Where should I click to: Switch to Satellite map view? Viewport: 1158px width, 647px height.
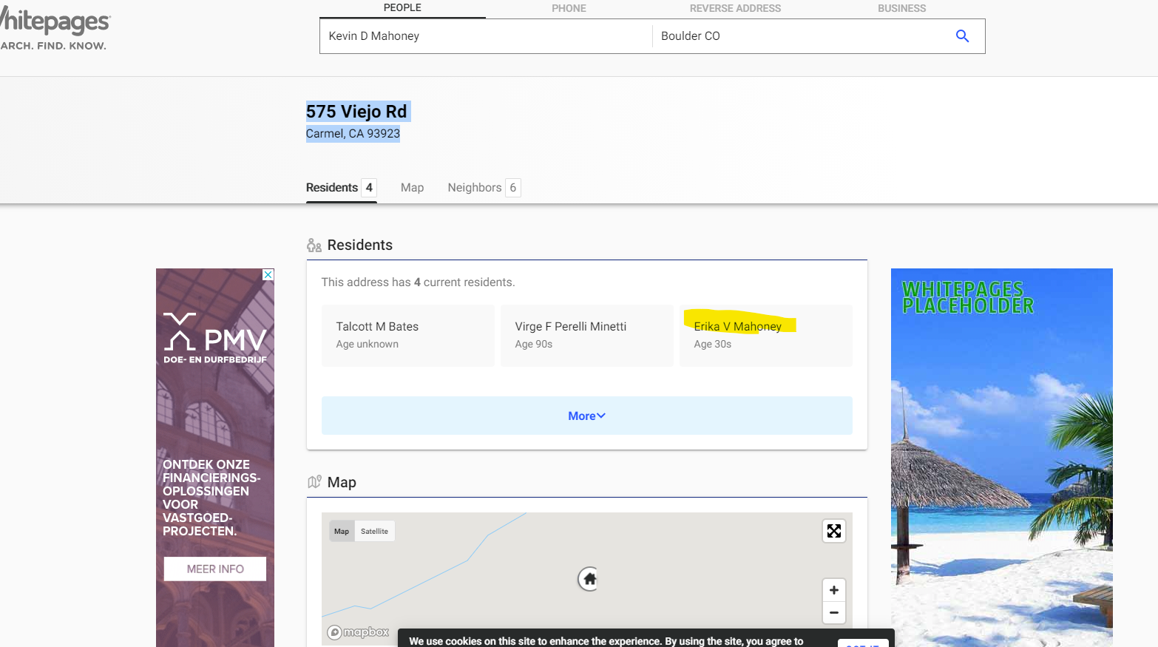[374, 531]
